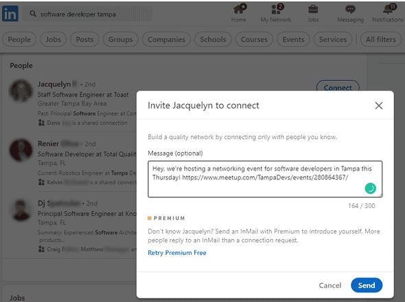Click inside the invitation message text box
405x302 pixels.
coord(265,179)
